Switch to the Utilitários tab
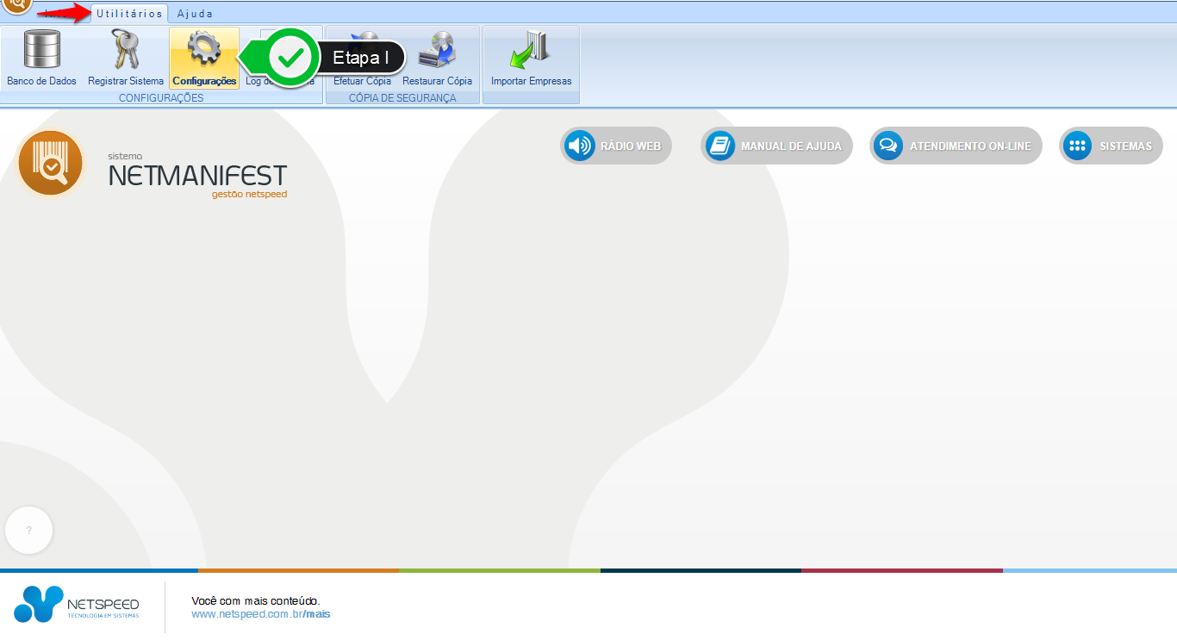The image size is (1177, 640). pos(128,14)
